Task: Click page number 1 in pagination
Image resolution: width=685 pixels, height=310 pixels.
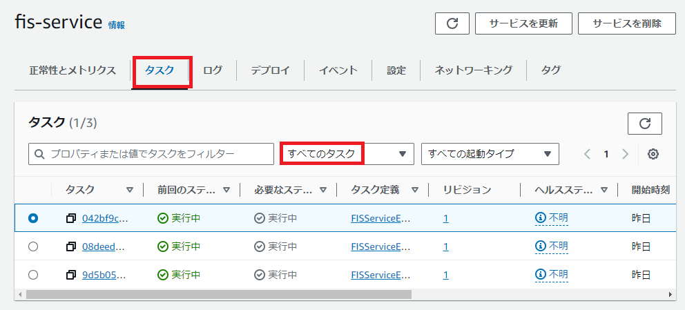Action: pos(606,154)
